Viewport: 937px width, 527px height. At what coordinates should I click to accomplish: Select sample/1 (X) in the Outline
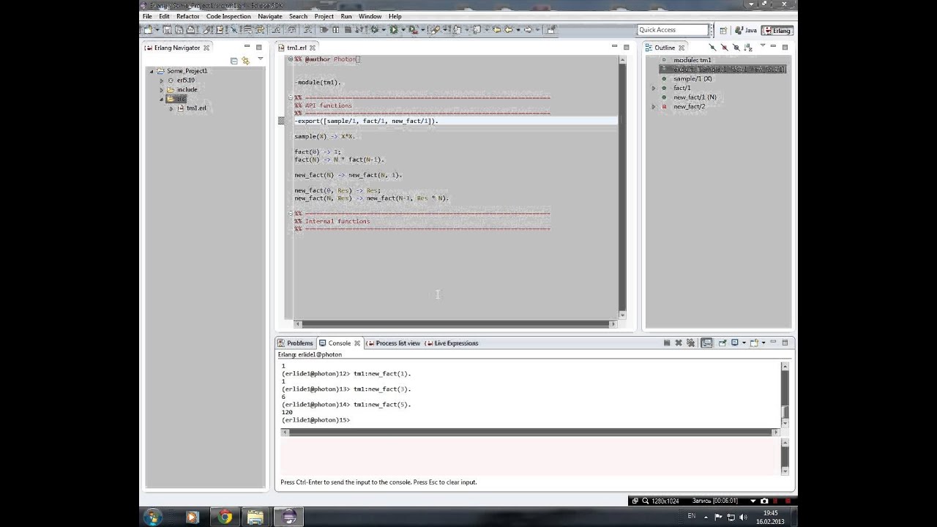[x=693, y=78]
